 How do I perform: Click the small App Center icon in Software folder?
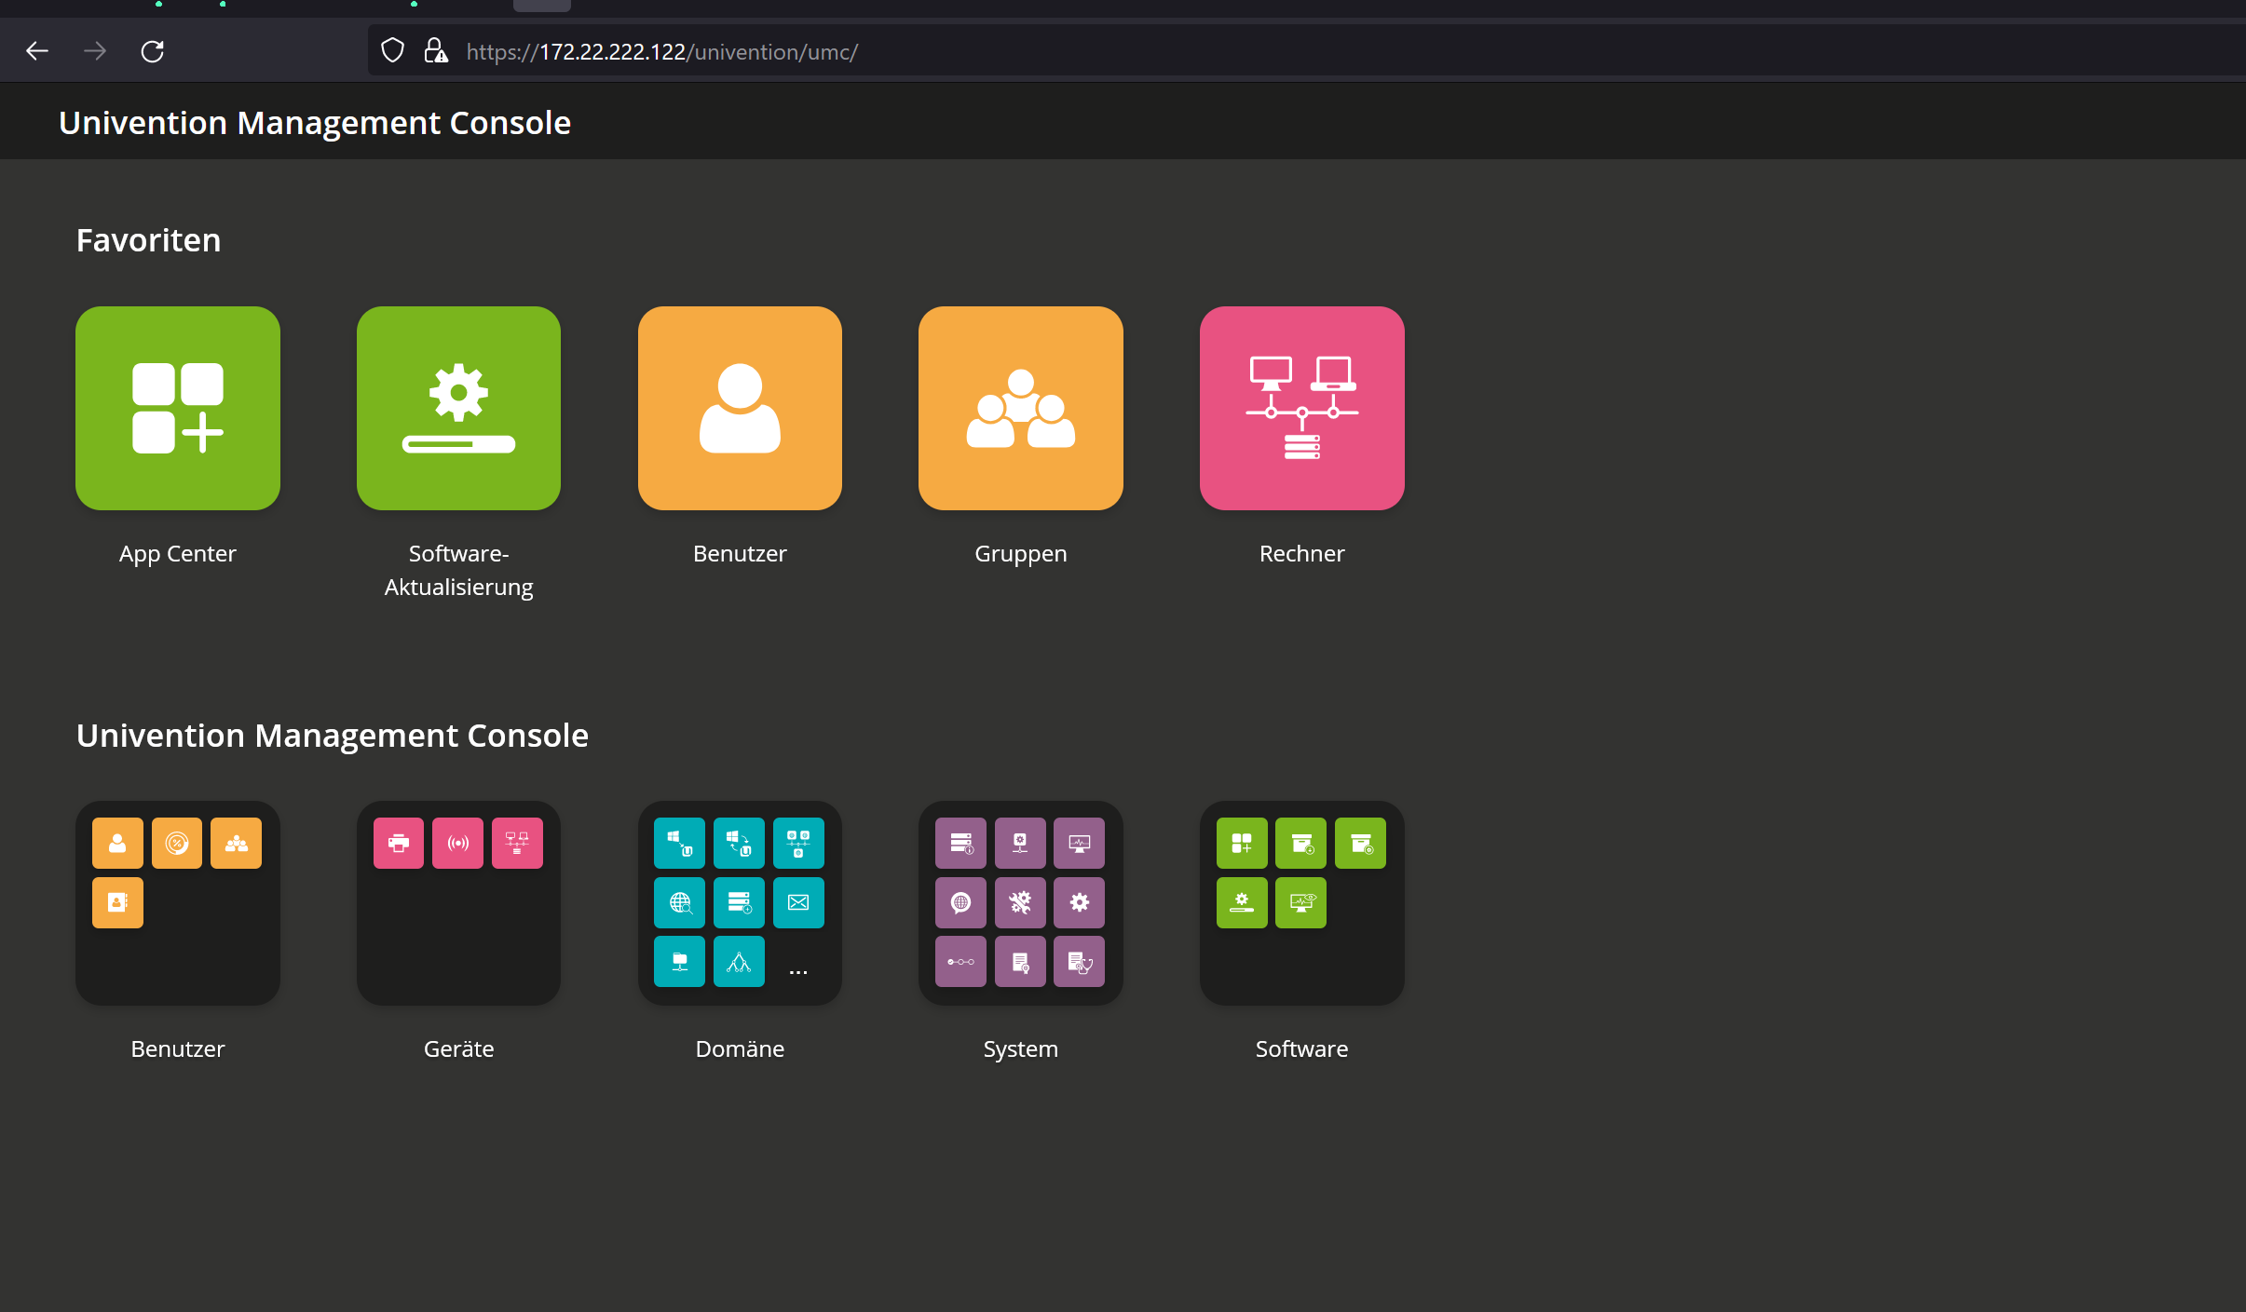(x=1242, y=844)
